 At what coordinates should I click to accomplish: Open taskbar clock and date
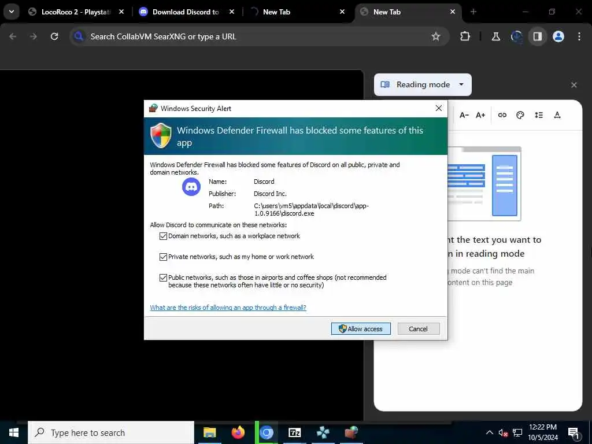coord(542,432)
